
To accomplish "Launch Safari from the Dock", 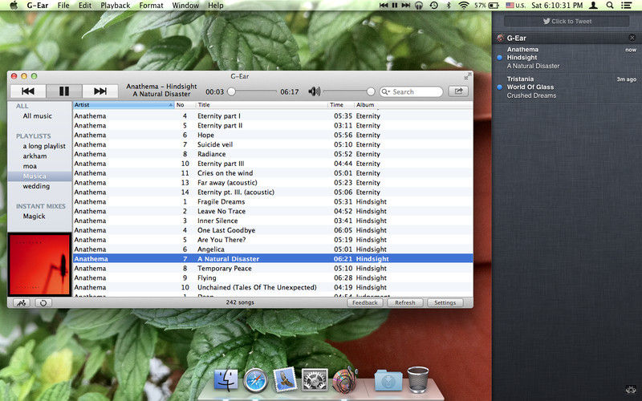I will pos(255,380).
